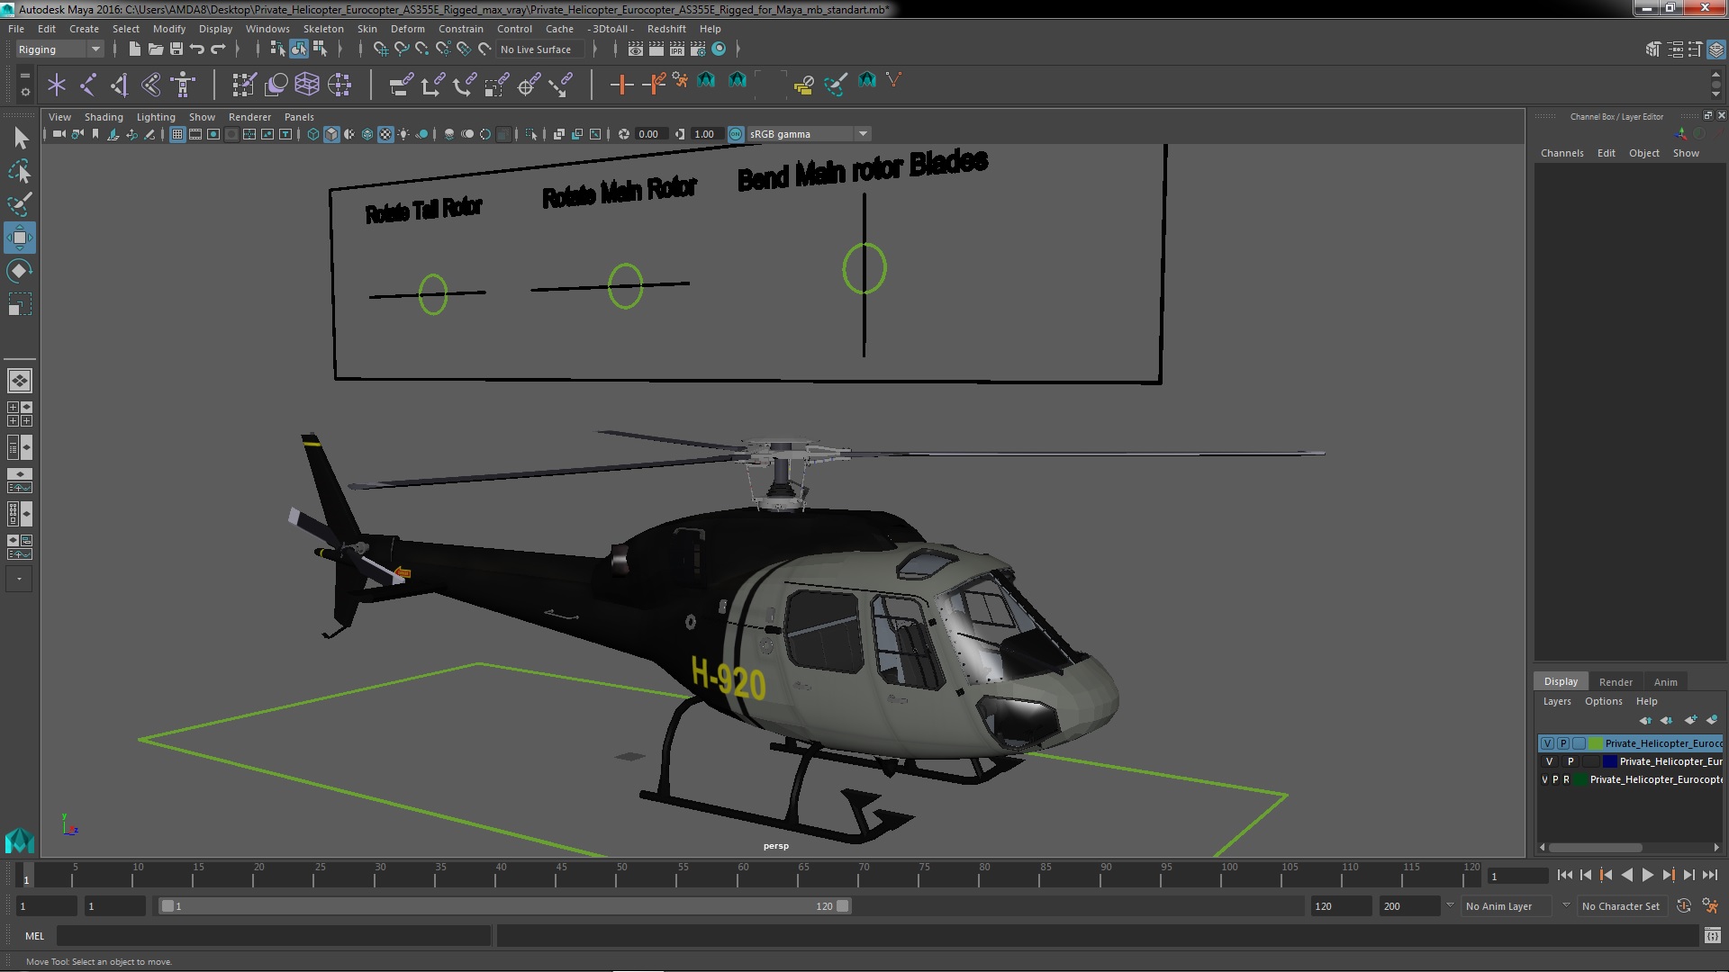
Task: Toggle visibility of first helicopter layer
Action: pyautogui.click(x=1547, y=743)
